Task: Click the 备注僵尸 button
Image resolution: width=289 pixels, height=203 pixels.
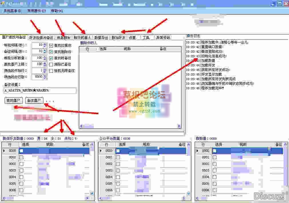Action: (34, 100)
